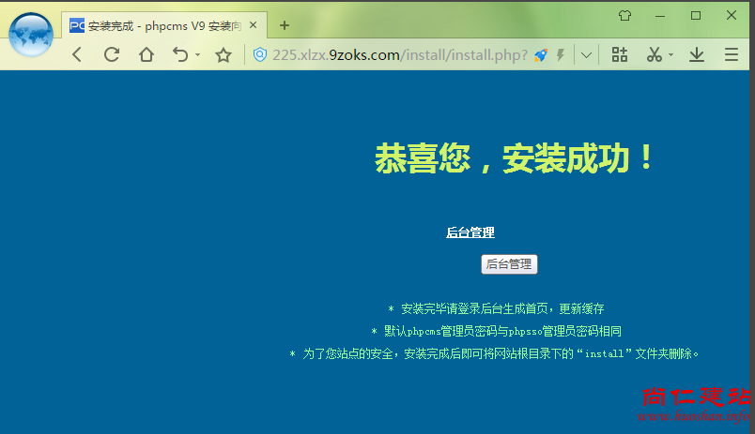
Task: Click the 后台管理 button
Action: tap(509, 264)
